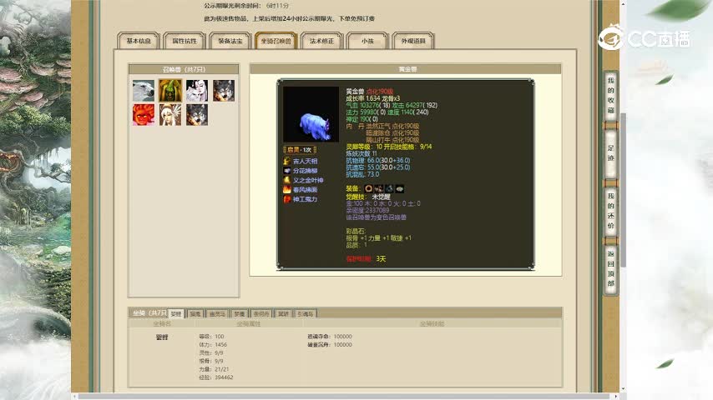Select the second mount tab in the 坐骑 row
Screen dimensions: 713x400
[x=195, y=313]
